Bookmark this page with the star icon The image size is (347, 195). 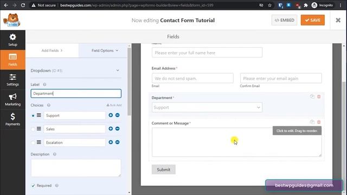[x=269, y=5]
